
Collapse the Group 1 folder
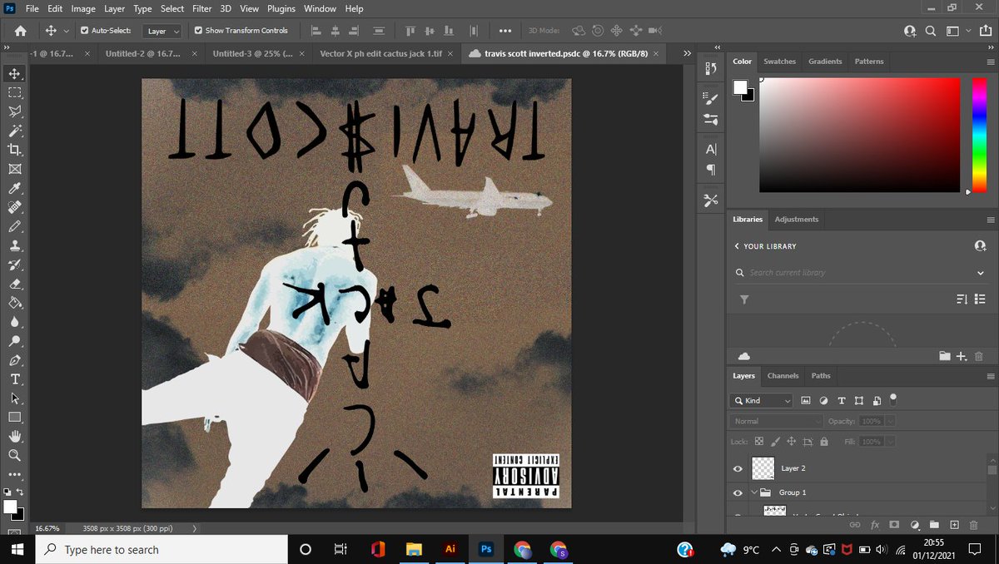(753, 492)
